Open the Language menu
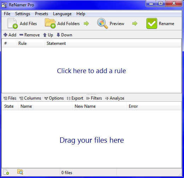184x178 pixels. click(x=62, y=14)
